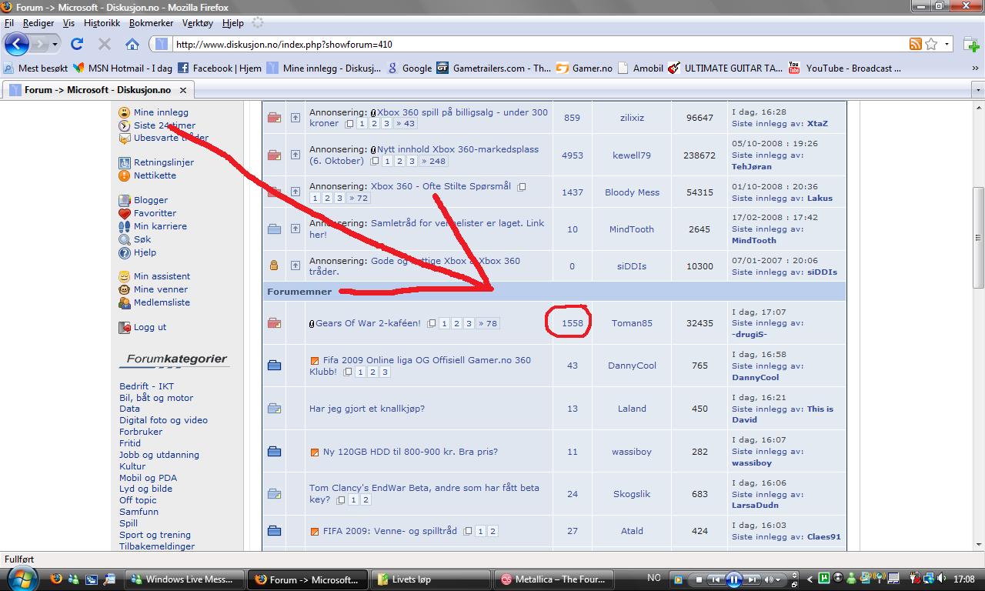Go to the Firefox home page
Image resolution: width=985 pixels, height=591 pixels.
point(132,44)
